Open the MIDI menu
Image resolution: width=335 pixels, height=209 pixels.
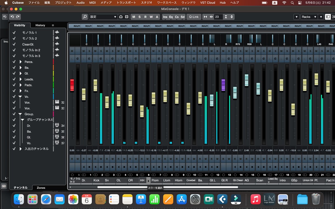point(93,3)
